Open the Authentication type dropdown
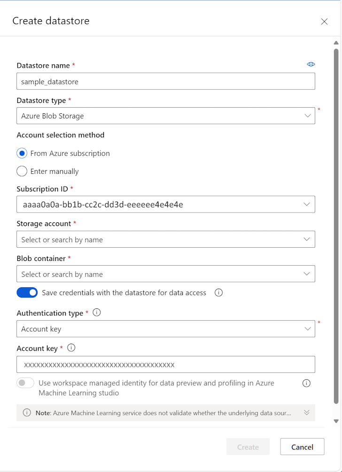Viewport: 342px width, 472px height. coord(165,329)
